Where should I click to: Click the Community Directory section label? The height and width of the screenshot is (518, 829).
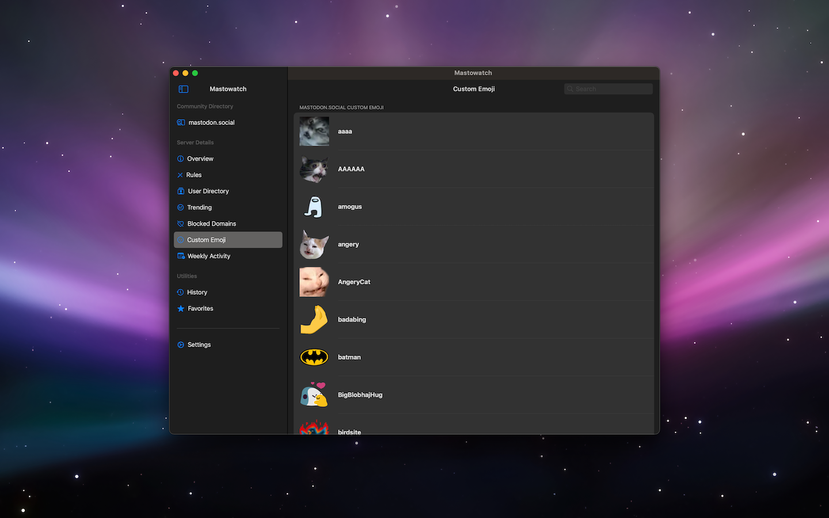click(x=205, y=106)
